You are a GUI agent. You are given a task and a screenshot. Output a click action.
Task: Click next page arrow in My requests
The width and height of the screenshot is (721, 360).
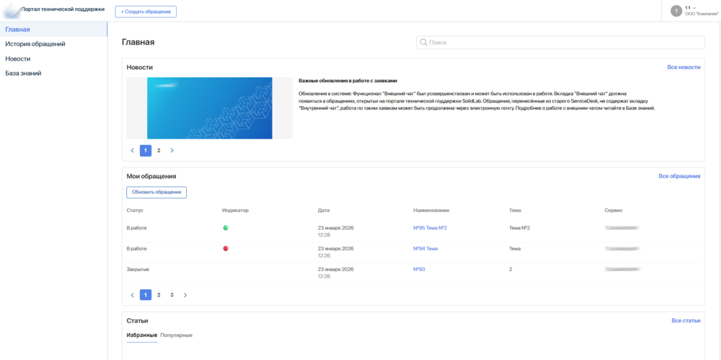[x=185, y=295]
